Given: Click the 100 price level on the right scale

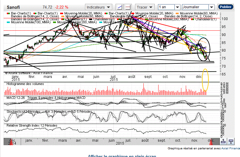Looking at the screenshot, I should point(225,19).
